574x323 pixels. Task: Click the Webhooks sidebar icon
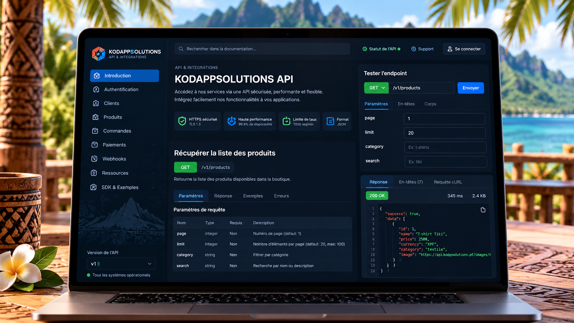coord(94,159)
